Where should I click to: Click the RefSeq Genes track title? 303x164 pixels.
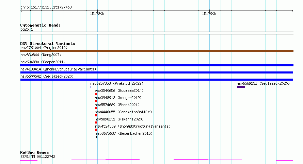34,152
